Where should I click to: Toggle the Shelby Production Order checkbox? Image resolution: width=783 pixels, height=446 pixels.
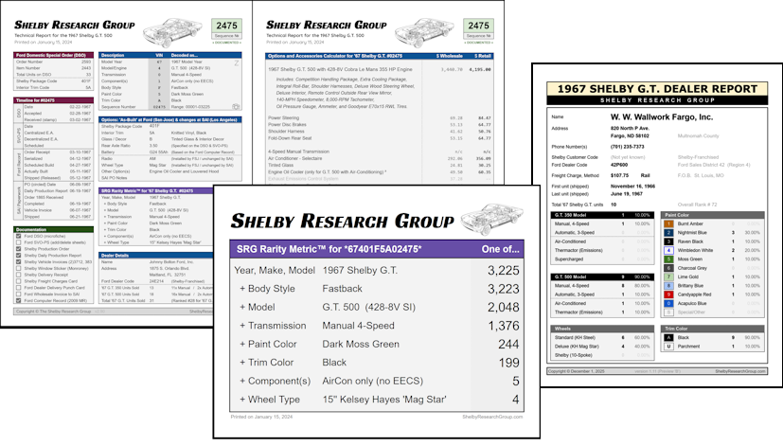coord(19,249)
